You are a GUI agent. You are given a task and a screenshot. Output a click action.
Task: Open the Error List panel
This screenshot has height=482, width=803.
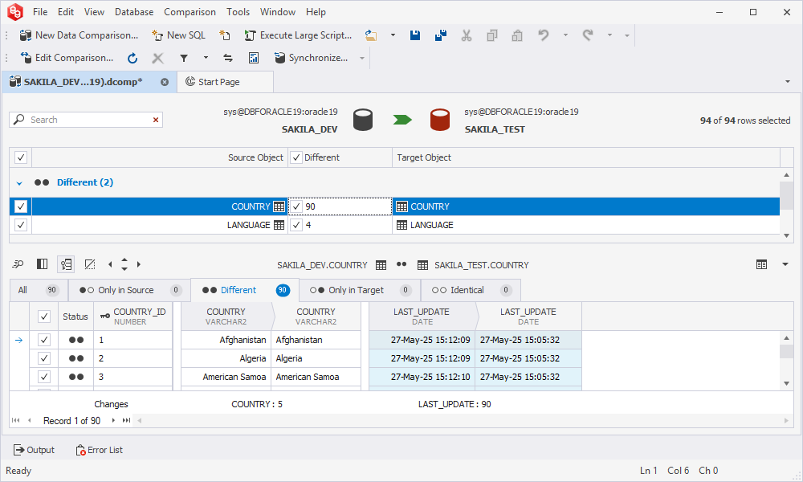[x=100, y=450]
